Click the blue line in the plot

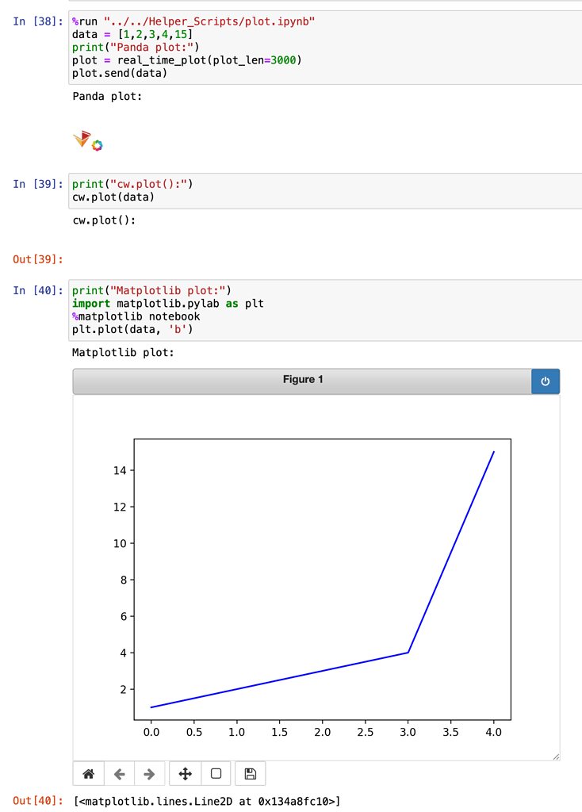click(x=452, y=553)
